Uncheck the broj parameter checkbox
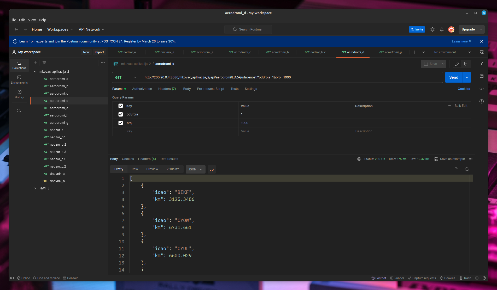This screenshot has width=497, height=290. click(121, 123)
